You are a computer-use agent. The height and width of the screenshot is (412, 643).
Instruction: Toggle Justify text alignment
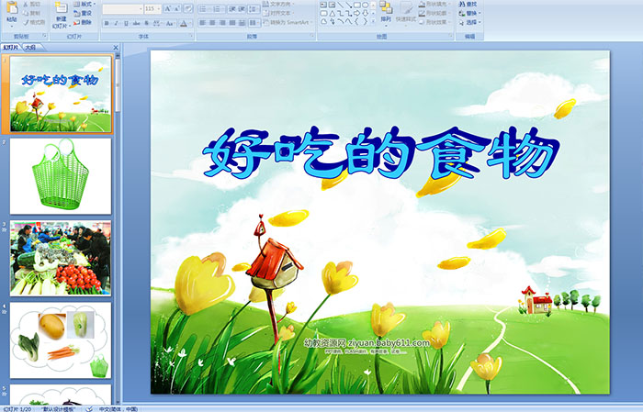232,23
